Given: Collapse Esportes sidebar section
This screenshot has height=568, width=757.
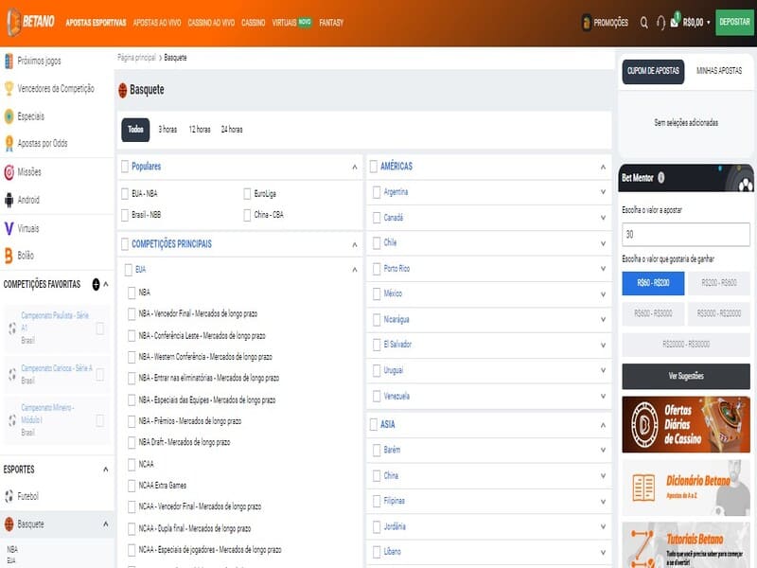Looking at the screenshot, I should (106, 470).
